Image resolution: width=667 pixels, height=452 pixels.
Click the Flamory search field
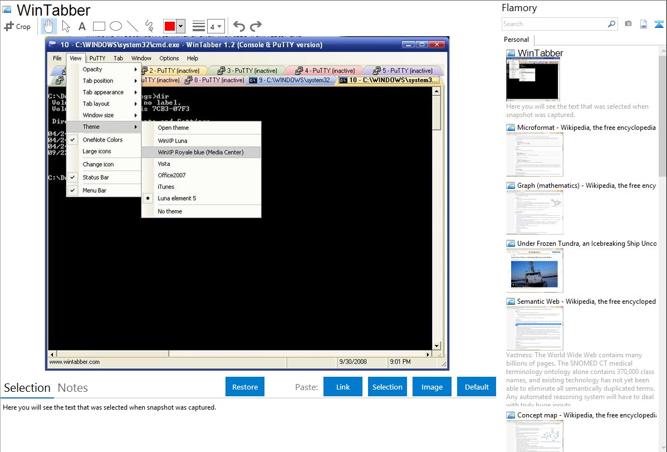[x=555, y=24]
